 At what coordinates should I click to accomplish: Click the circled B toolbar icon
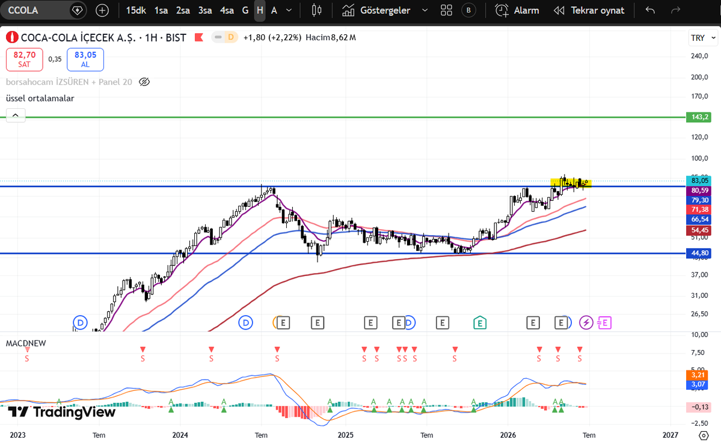click(x=468, y=10)
